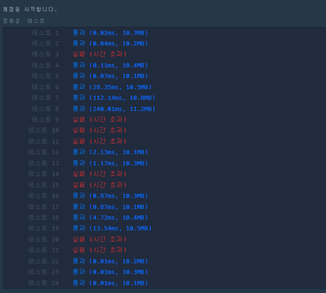Click result '통과 (0.01ms, 10.1MB)' for 테스트 24
The height and width of the screenshot is (293, 326).
click(110, 283)
